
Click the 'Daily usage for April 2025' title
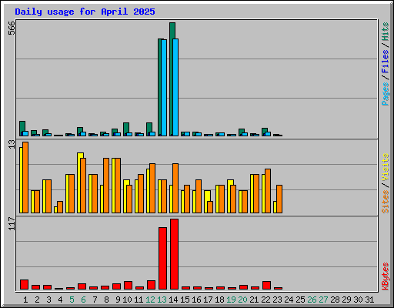(85, 12)
